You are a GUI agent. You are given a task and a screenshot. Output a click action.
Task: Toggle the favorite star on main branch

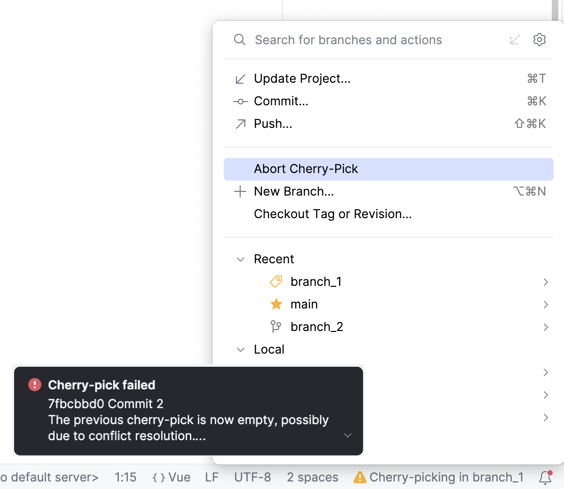pos(276,304)
